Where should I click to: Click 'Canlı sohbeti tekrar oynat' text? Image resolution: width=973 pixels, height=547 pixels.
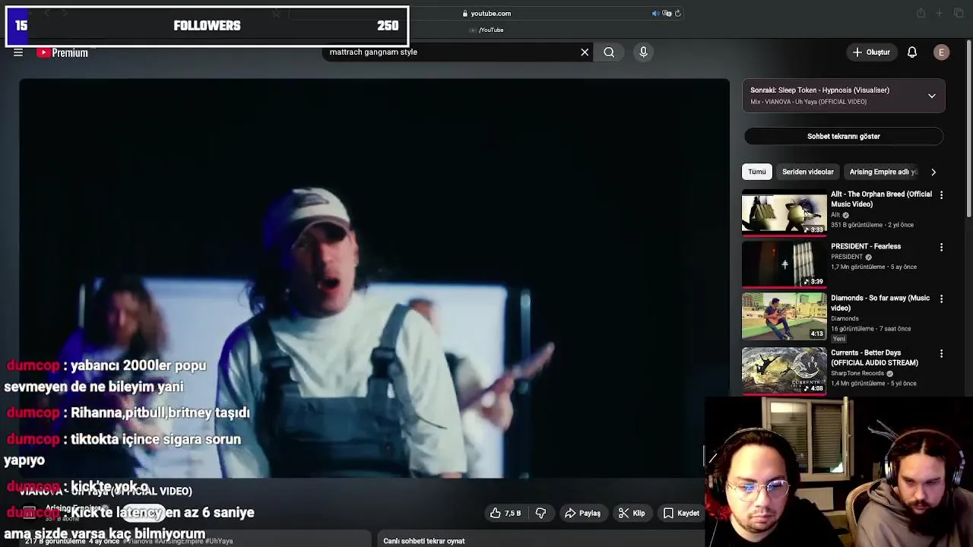pos(424,541)
